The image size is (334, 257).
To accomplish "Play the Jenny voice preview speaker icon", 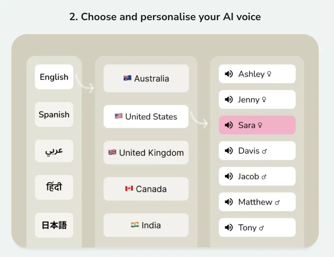I will click(x=229, y=100).
